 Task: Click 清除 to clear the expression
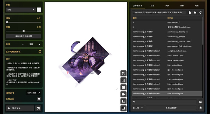[x=31, y=44]
